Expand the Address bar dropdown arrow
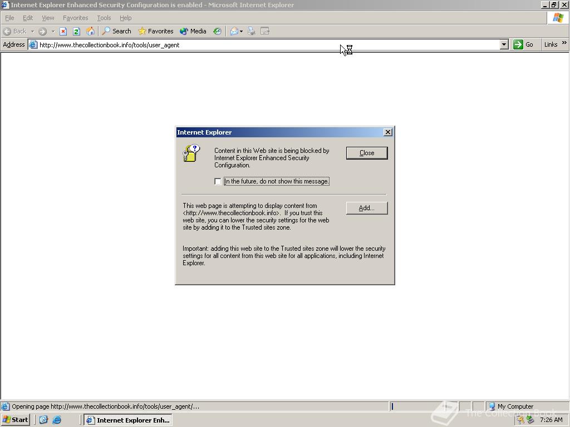 [x=504, y=44]
